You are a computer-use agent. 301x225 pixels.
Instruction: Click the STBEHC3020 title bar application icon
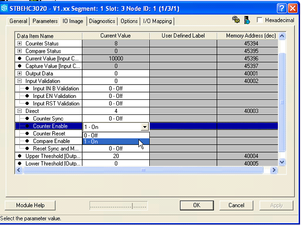pos(4,8)
